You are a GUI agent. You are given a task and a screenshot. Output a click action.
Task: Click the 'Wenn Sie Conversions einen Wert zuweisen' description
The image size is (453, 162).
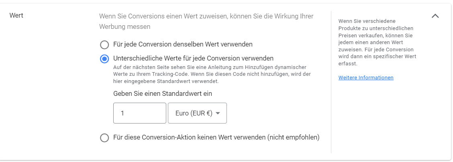[206, 16]
